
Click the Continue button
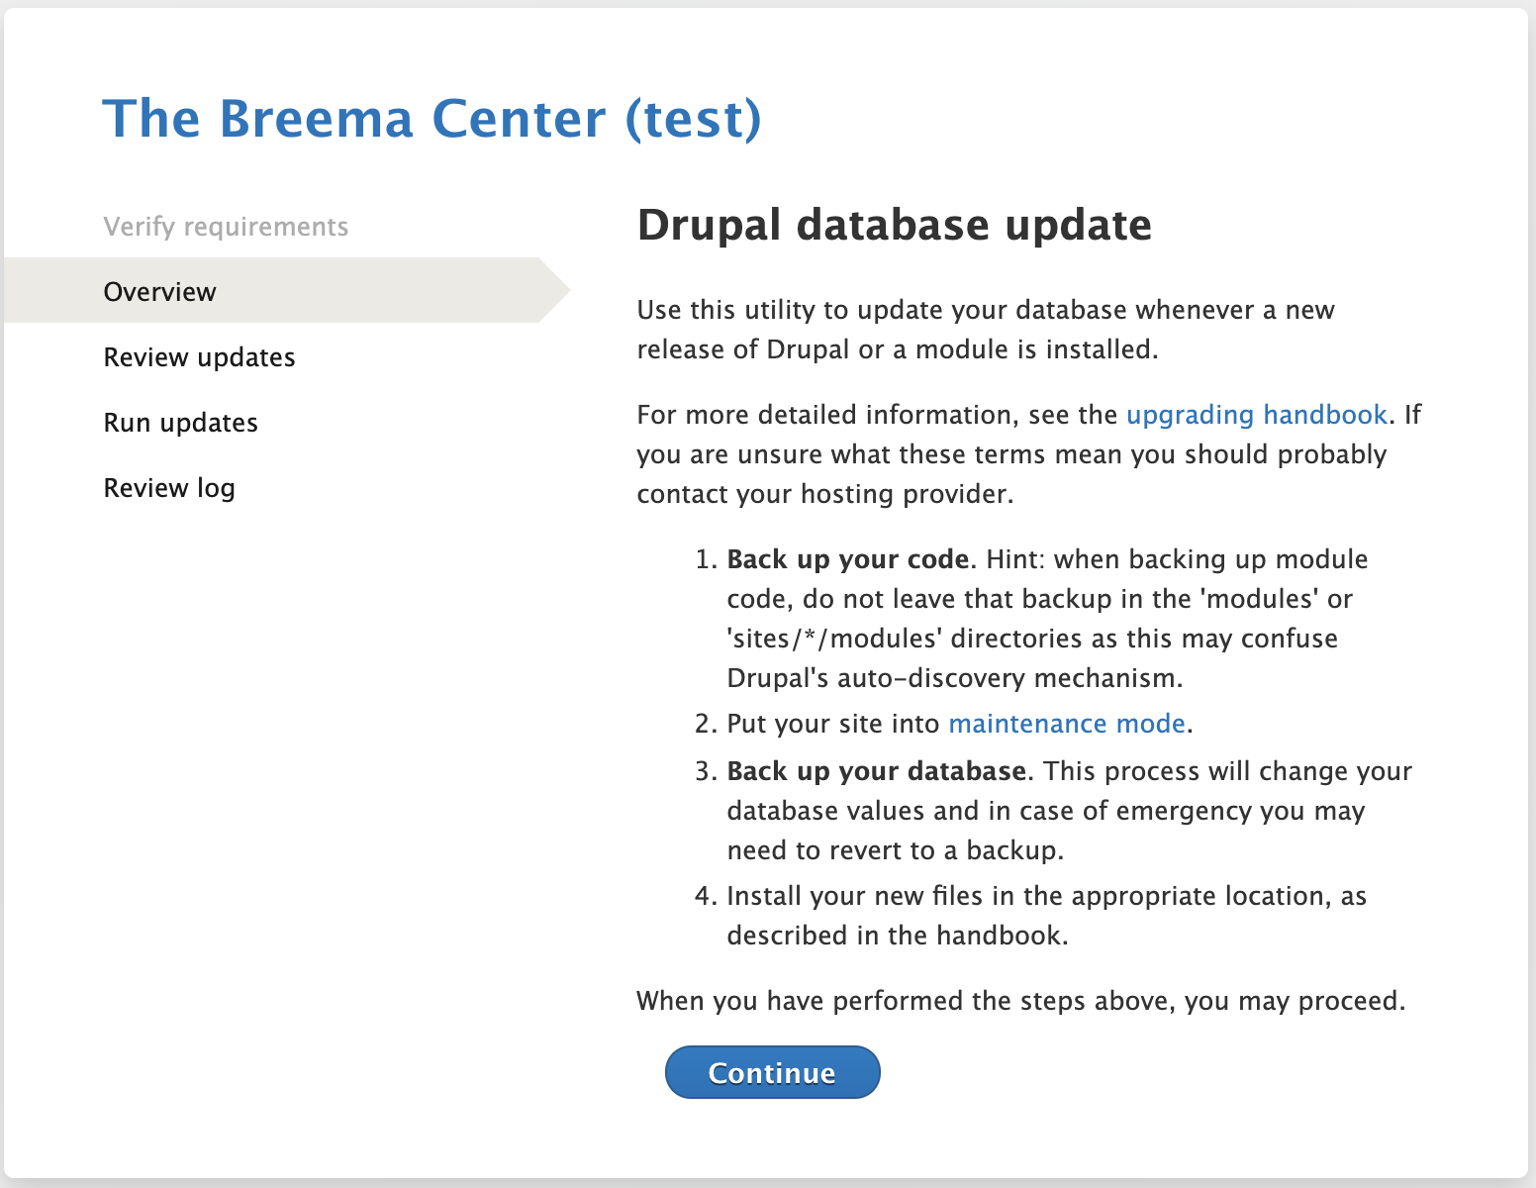tap(772, 1072)
